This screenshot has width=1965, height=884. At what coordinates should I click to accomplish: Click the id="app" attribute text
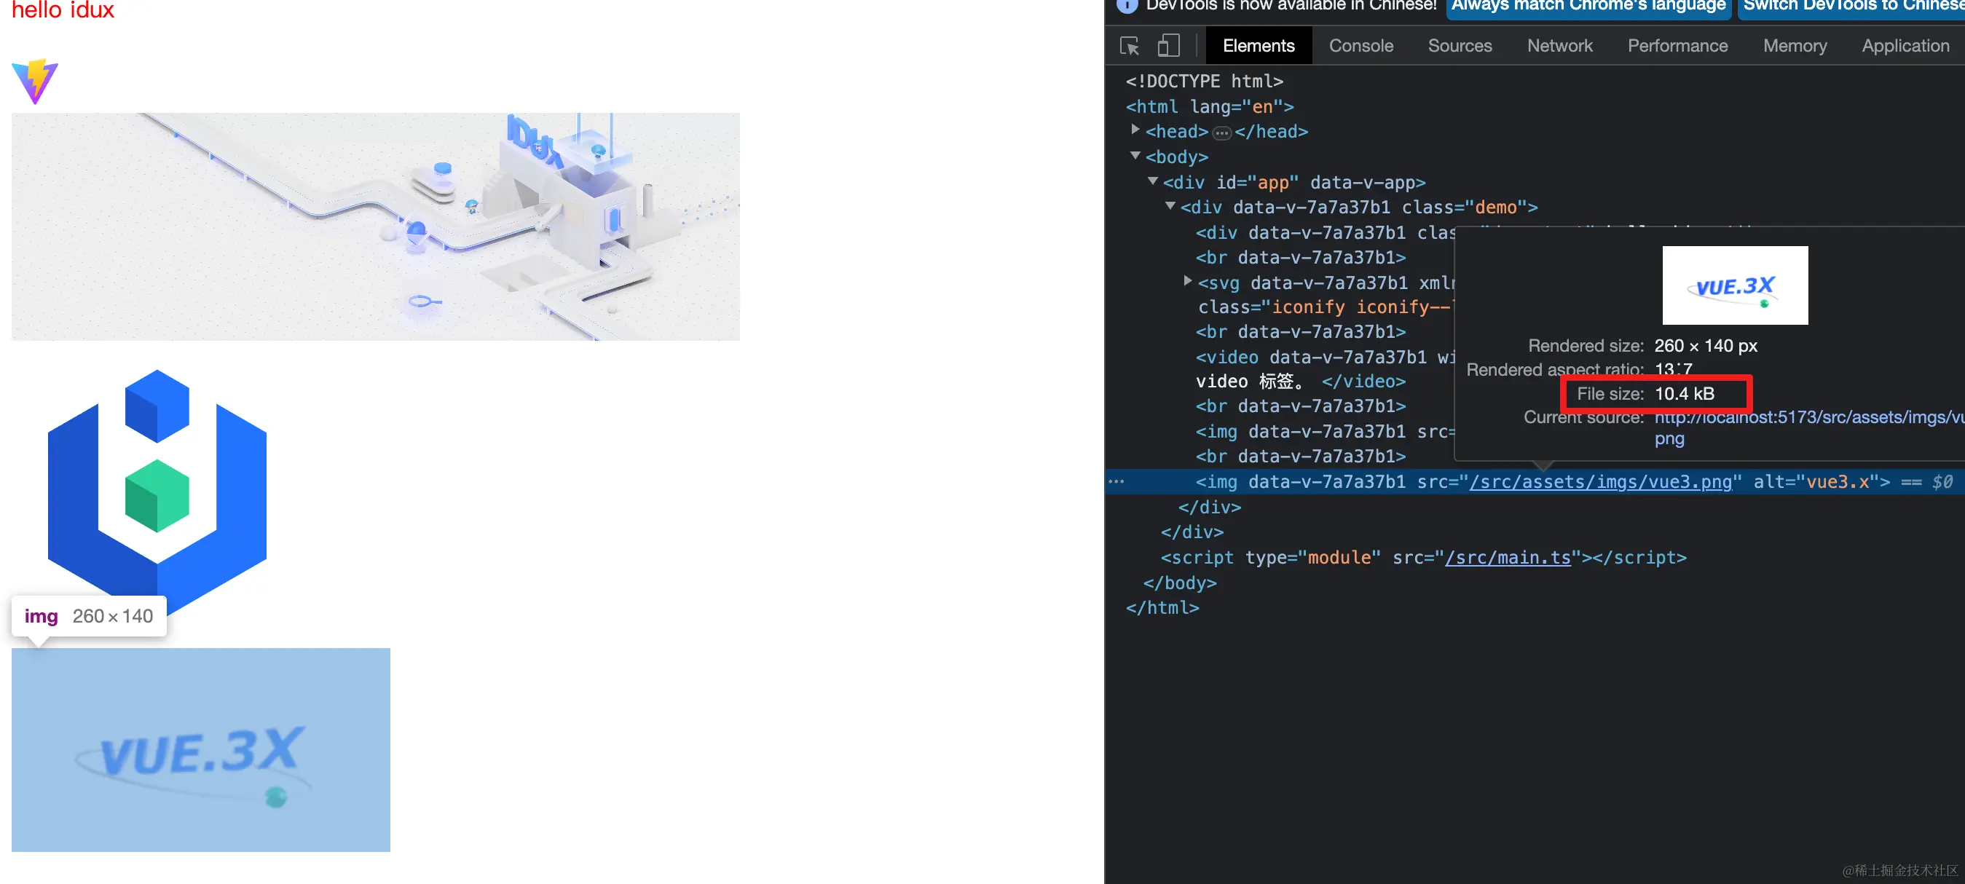pos(1257,182)
